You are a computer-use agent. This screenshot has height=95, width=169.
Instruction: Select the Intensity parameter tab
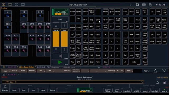[x=5, y=90]
